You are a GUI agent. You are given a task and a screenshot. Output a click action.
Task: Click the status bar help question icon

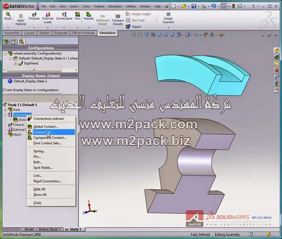coord(250,234)
